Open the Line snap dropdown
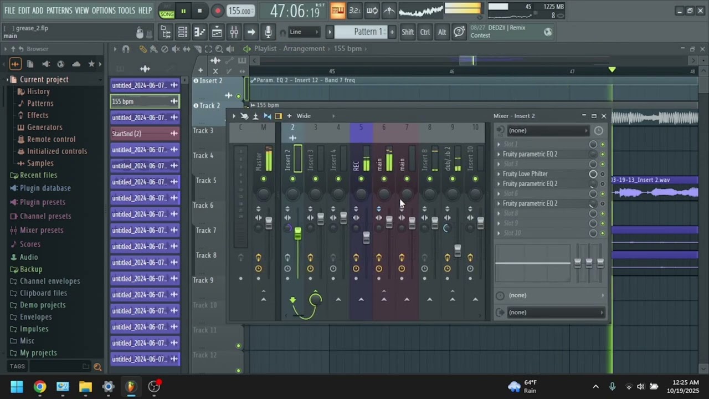This screenshot has width=709, height=399. pyautogui.click(x=305, y=32)
